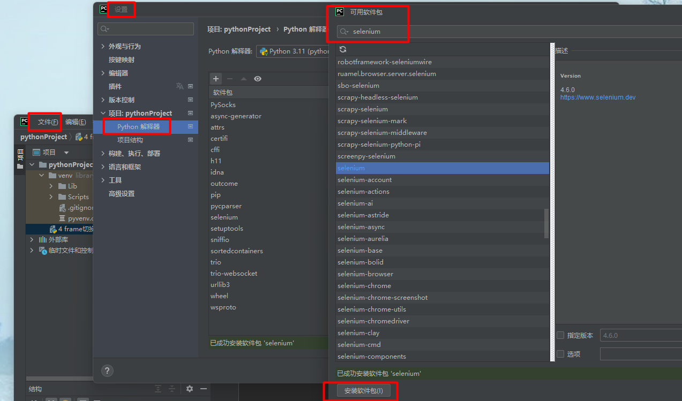Click magnifier icon in available packages search
682x401 pixels.
[x=345, y=32]
